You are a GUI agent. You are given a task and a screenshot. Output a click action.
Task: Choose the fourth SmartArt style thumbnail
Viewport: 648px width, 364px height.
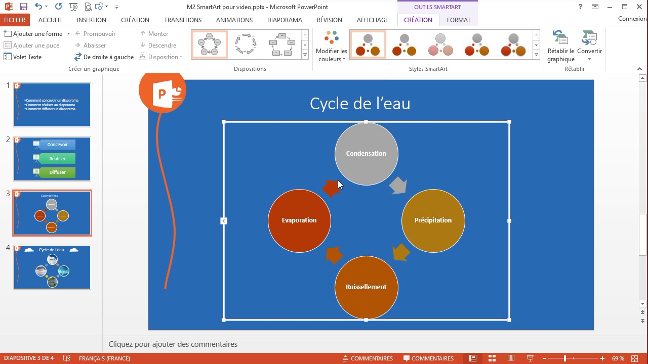(477, 44)
